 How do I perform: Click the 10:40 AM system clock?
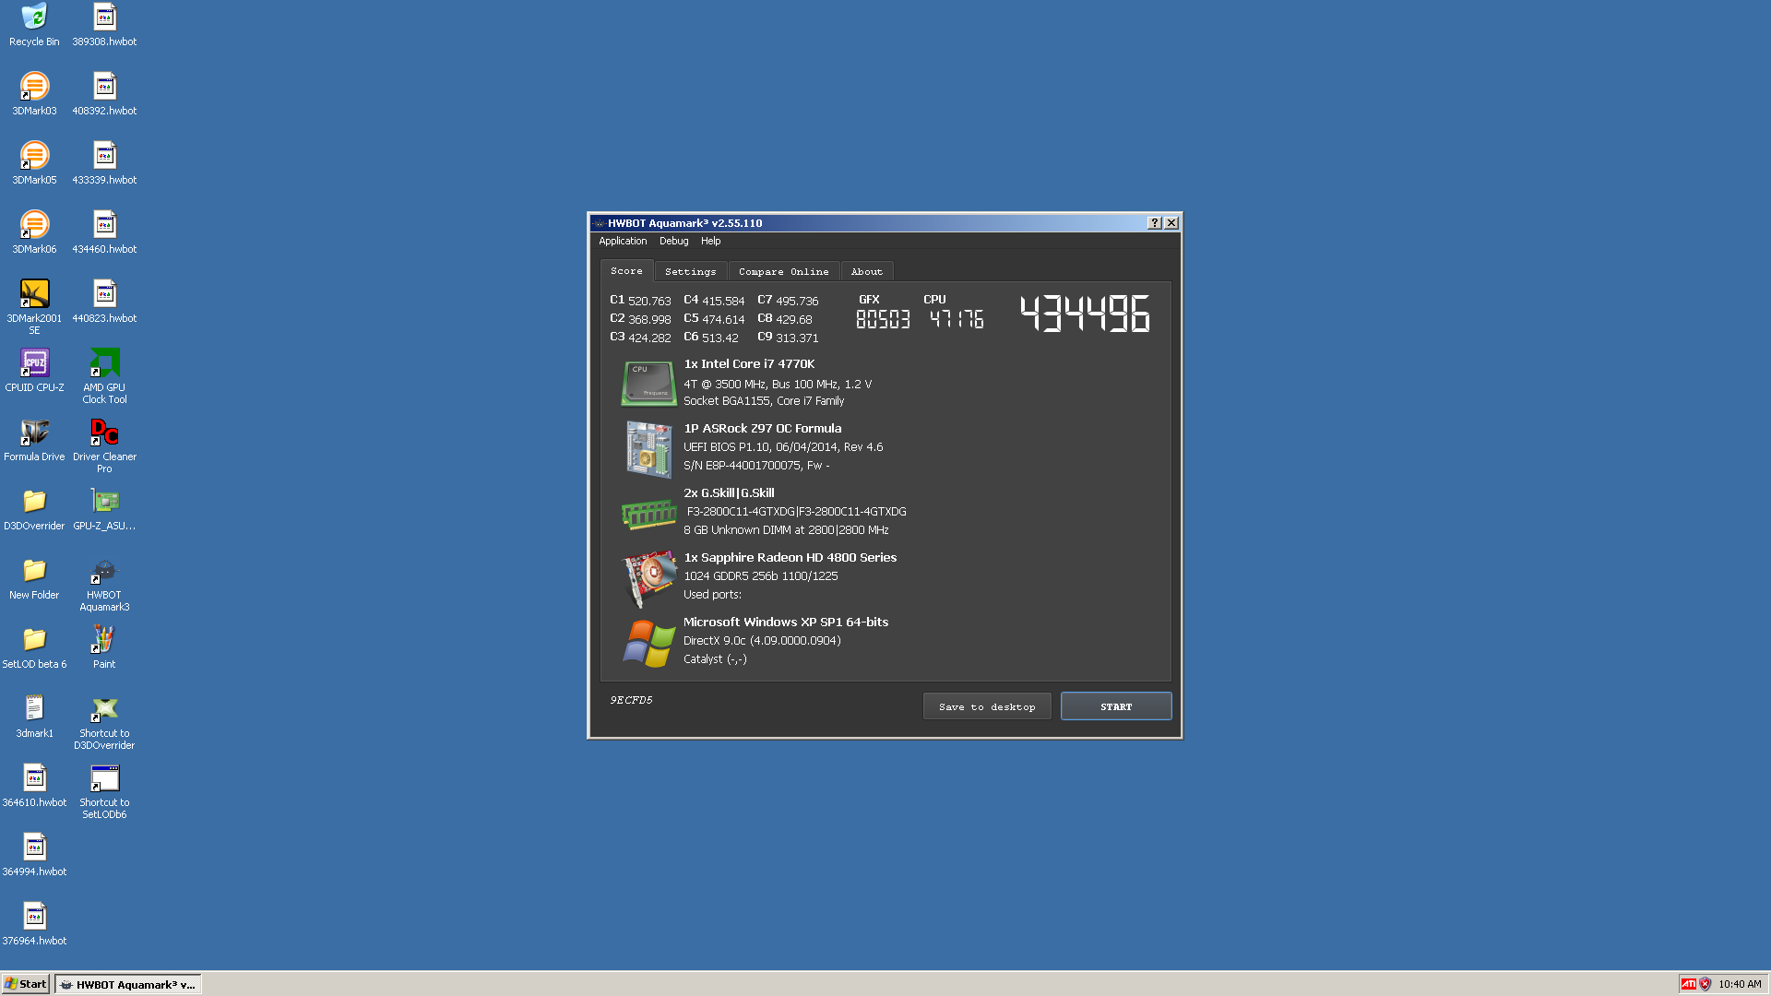point(1740,984)
